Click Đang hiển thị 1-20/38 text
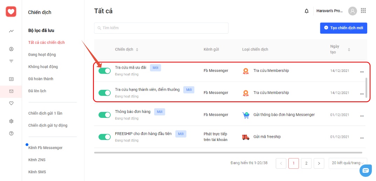This screenshot has height=181, width=376. [249, 163]
